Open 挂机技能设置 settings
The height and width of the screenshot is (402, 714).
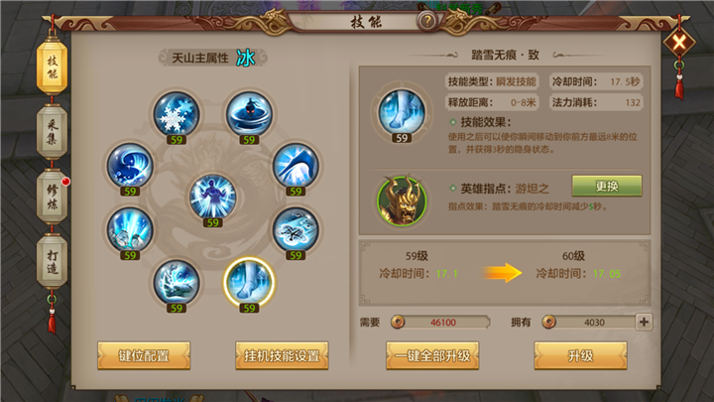coord(282,355)
